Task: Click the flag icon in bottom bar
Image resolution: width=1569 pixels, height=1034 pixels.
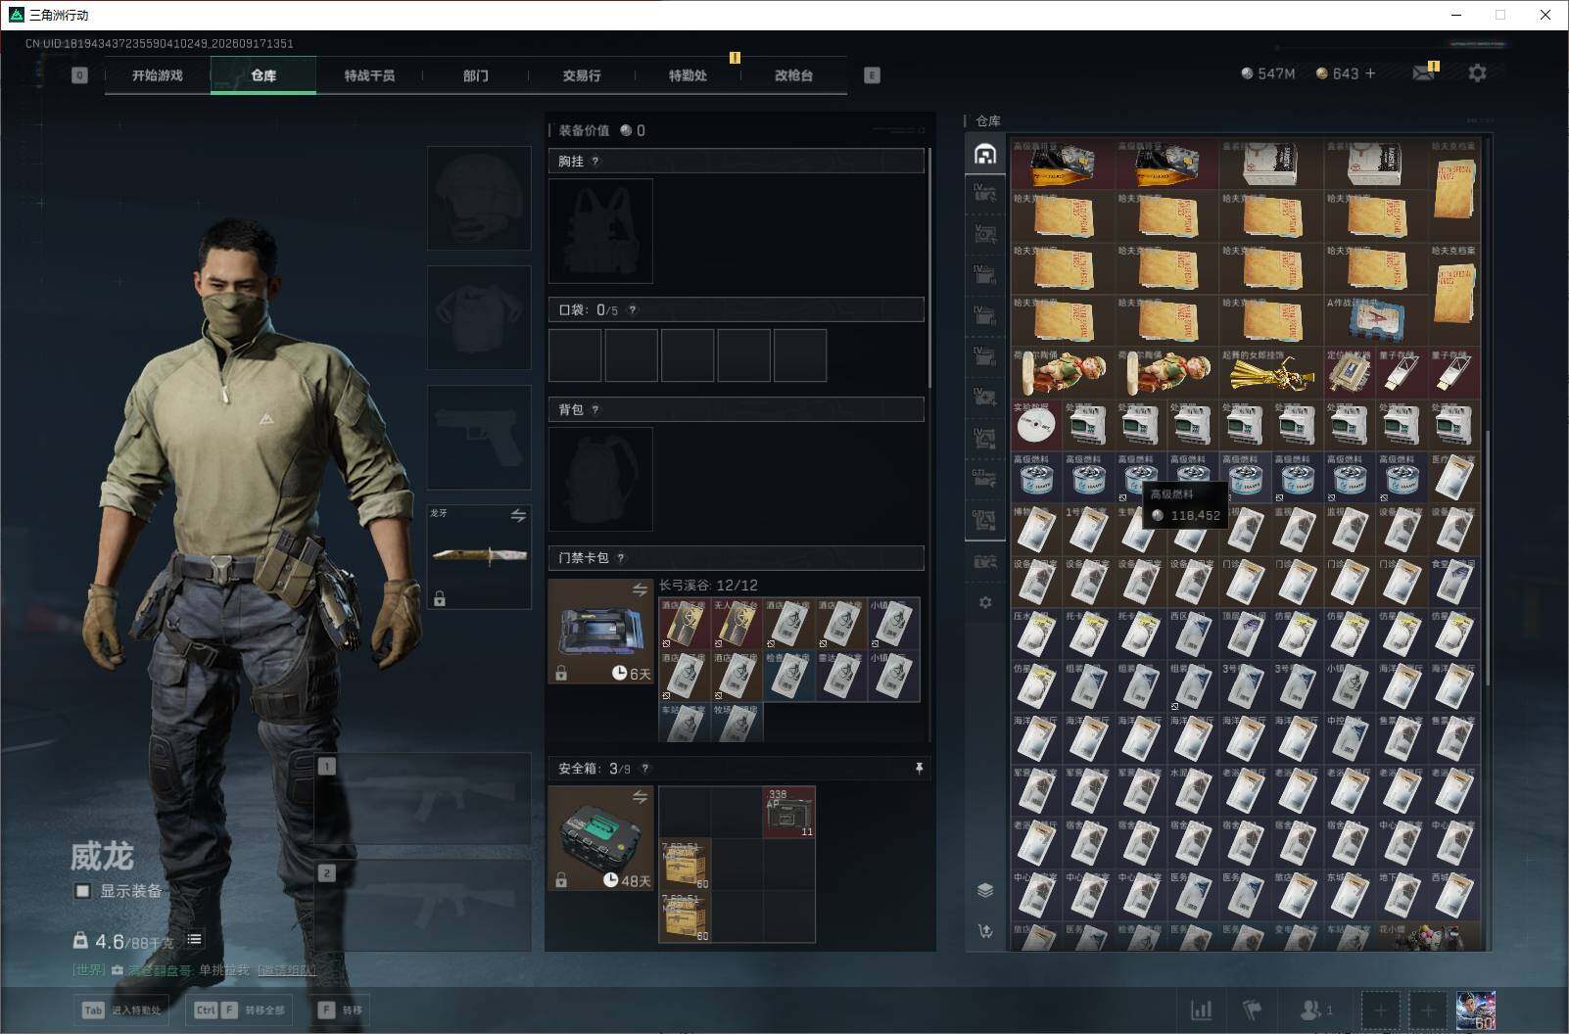Action: (x=1253, y=1010)
